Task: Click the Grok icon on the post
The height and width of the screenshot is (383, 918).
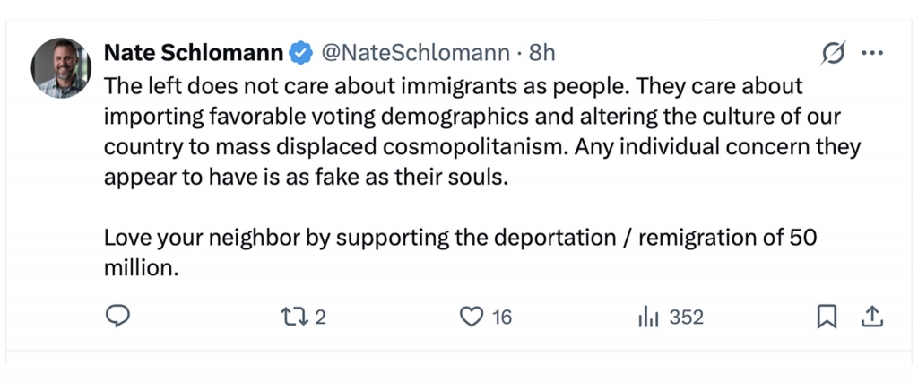Action: 834,54
